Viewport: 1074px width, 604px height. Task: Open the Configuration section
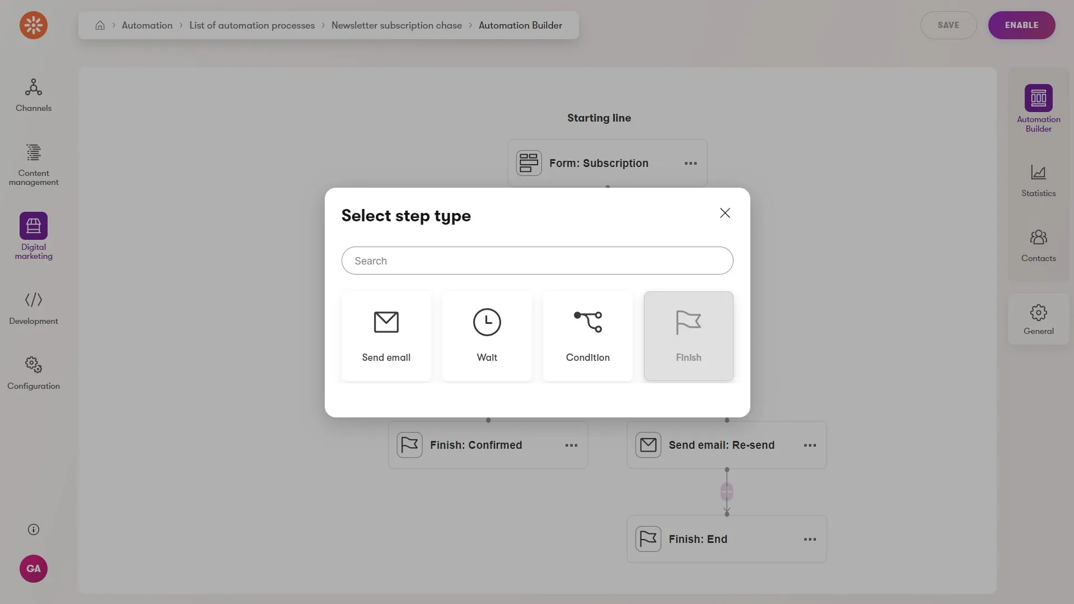(34, 373)
